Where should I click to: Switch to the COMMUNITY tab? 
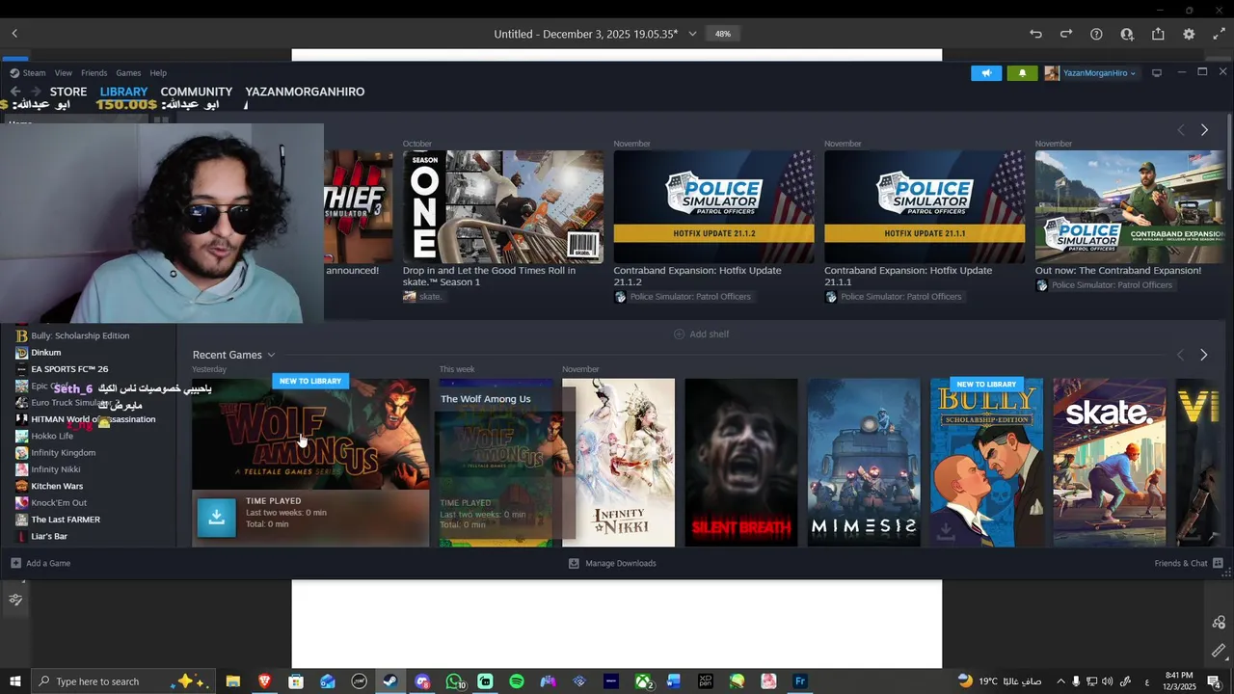coord(197,92)
